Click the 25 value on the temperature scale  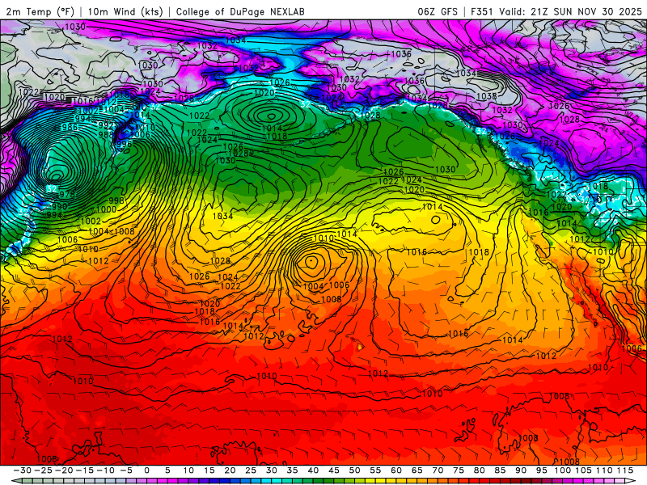click(x=251, y=470)
